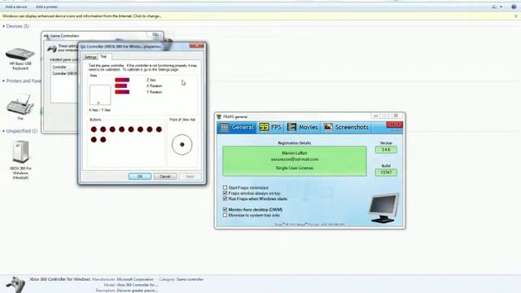Open the Fraps FPS tab

tap(270, 127)
